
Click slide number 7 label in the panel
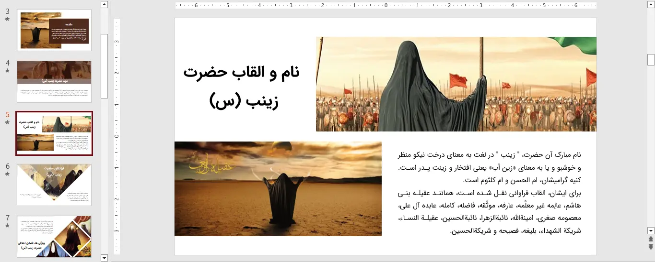tap(8, 218)
